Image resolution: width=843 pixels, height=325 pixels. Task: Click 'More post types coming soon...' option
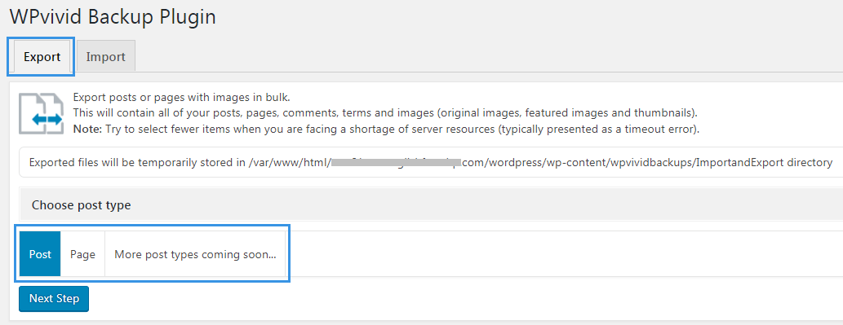click(195, 254)
